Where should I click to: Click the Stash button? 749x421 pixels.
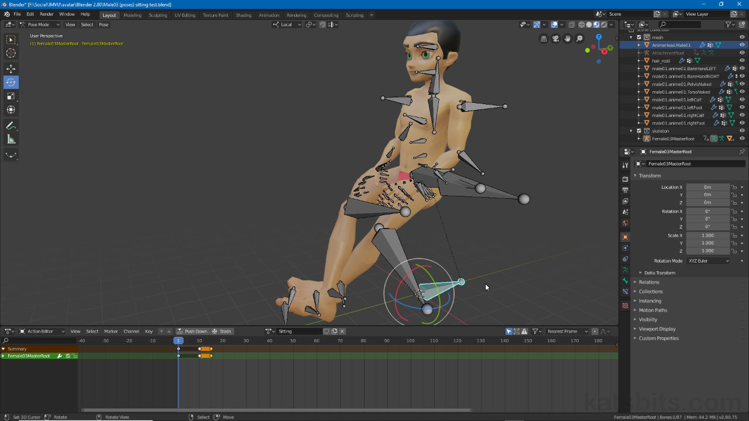pos(222,332)
